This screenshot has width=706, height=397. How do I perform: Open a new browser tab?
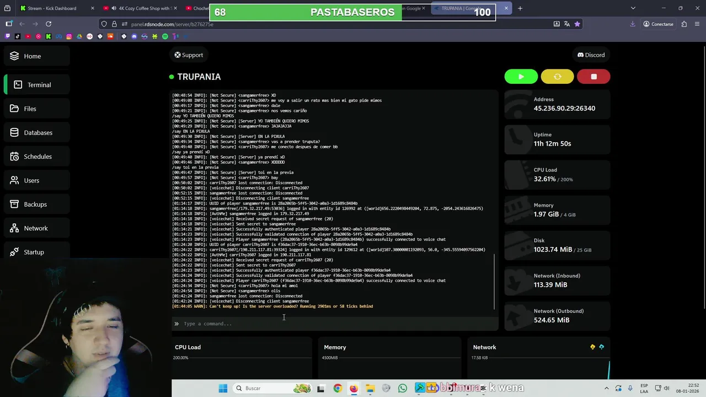pyautogui.click(x=520, y=8)
